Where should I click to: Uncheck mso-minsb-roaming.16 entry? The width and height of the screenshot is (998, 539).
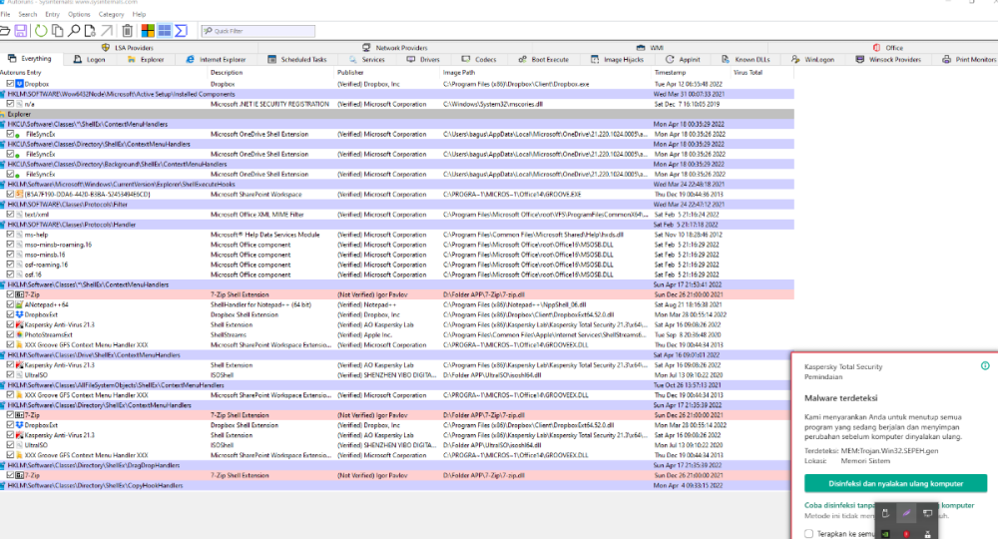[x=10, y=245]
